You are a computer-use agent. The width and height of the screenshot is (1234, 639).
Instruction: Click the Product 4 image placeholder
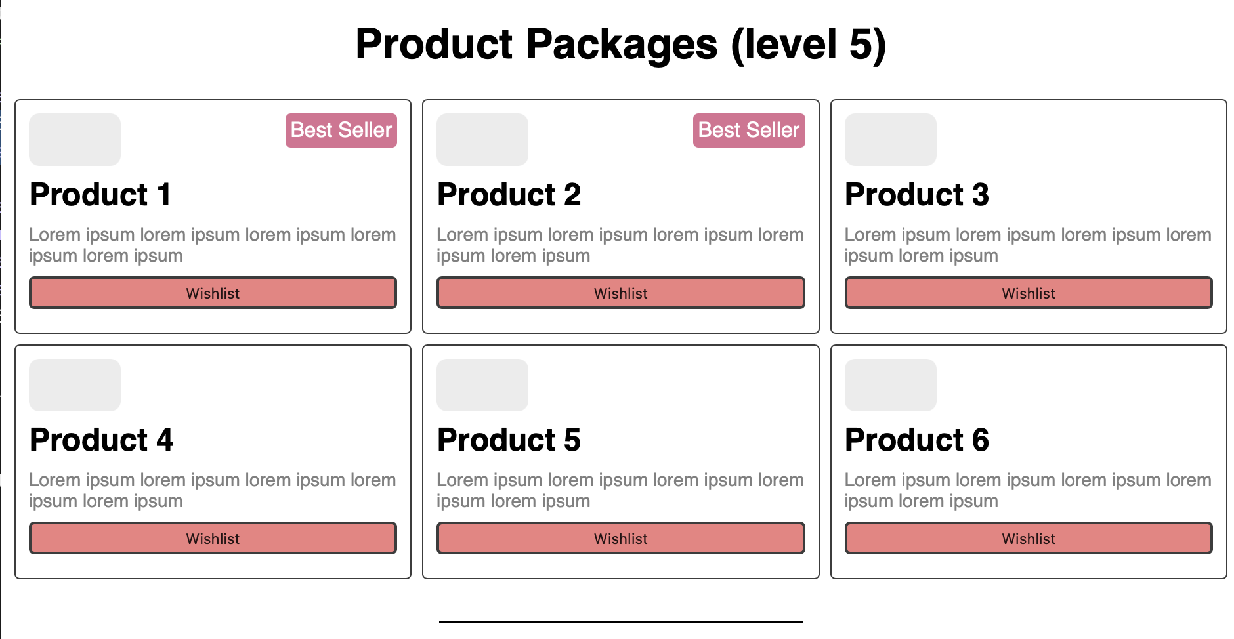pos(75,385)
